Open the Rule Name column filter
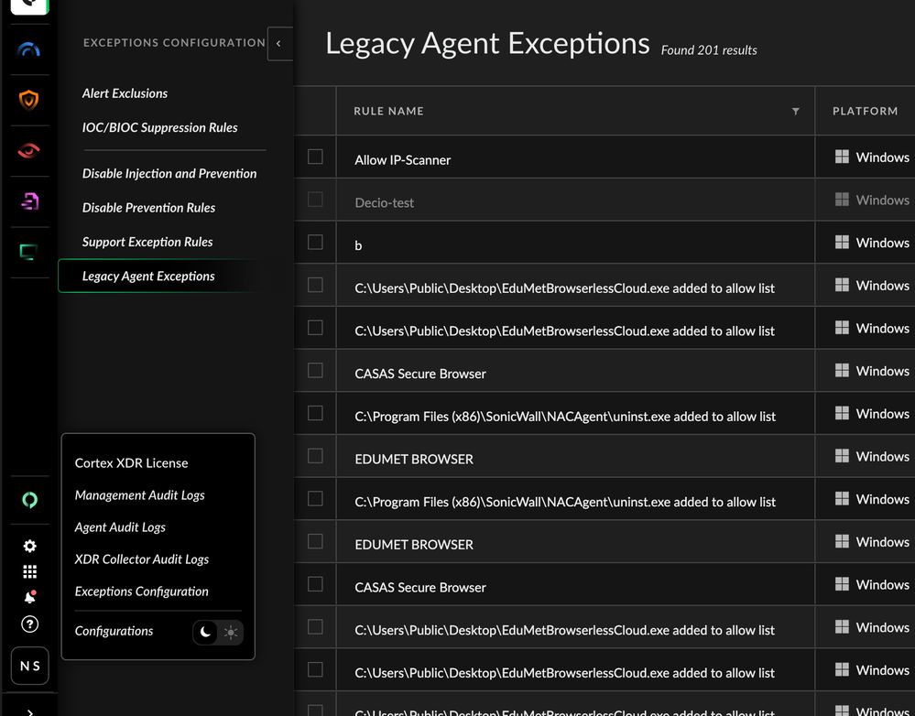 tap(795, 112)
